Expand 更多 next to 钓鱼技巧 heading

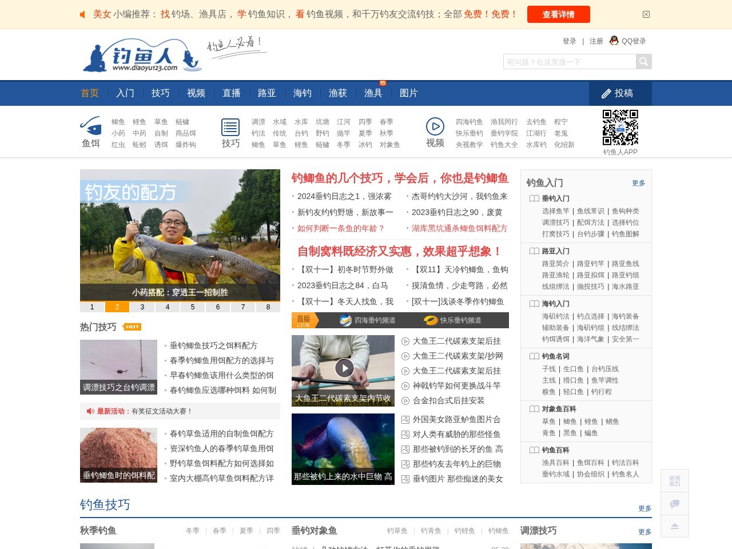645,508
